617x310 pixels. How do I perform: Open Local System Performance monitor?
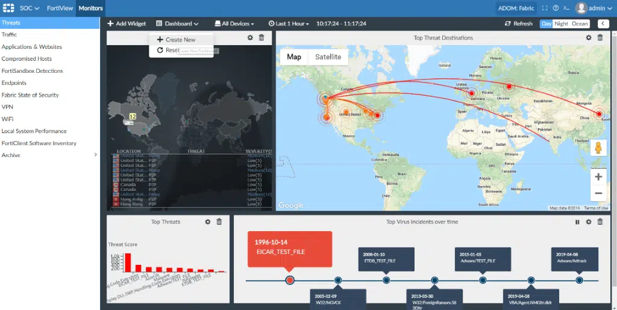click(50, 131)
